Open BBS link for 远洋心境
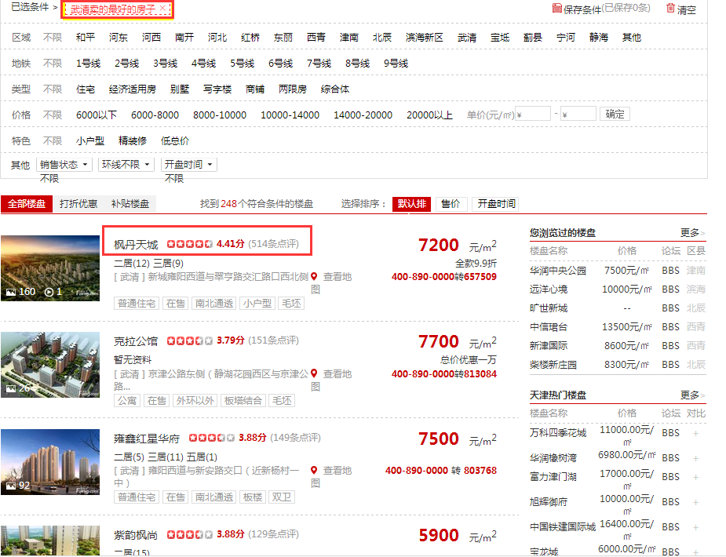 tap(670, 289)
